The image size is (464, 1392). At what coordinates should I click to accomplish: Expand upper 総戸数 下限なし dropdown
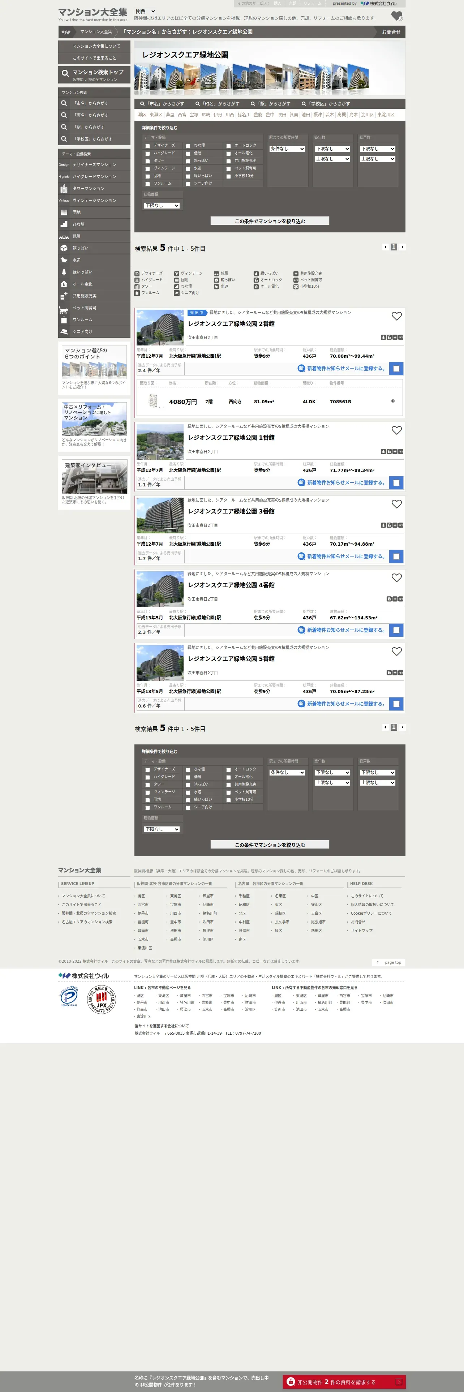coord(378,149)
